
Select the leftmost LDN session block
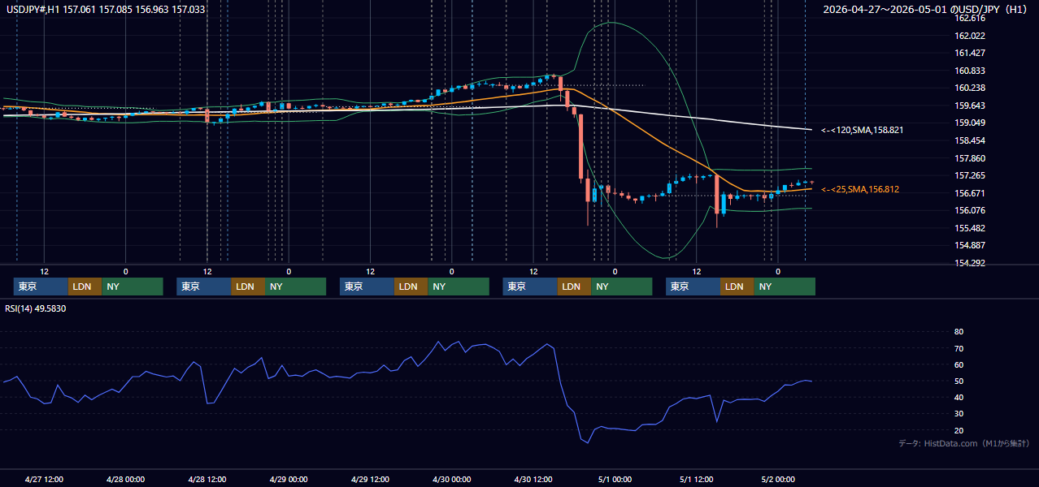(85, 287)
